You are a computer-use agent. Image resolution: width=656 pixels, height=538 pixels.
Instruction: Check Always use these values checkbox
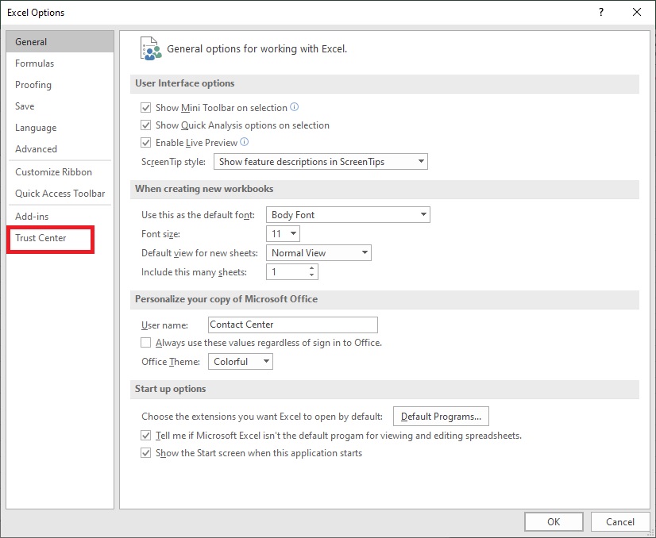[x=145, y=343]
